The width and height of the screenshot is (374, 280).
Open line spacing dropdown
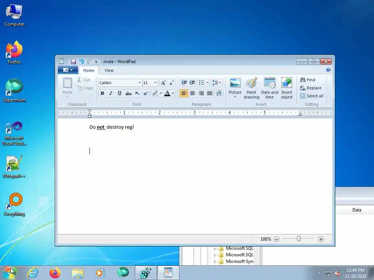pyautogui.click(x=217, y=83)
